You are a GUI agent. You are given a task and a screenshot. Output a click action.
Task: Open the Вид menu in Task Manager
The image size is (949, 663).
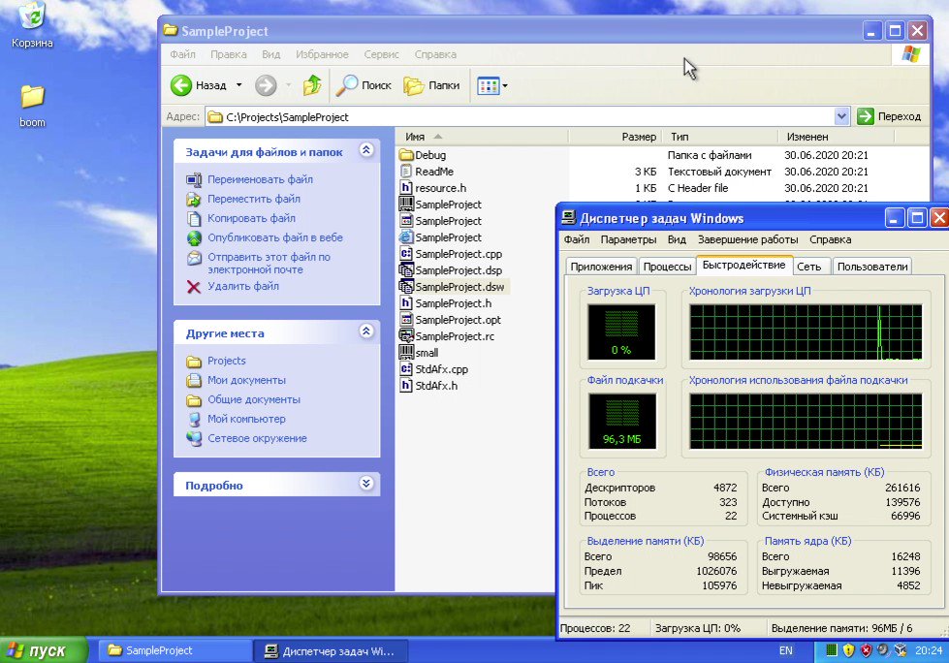click(677, 239)
